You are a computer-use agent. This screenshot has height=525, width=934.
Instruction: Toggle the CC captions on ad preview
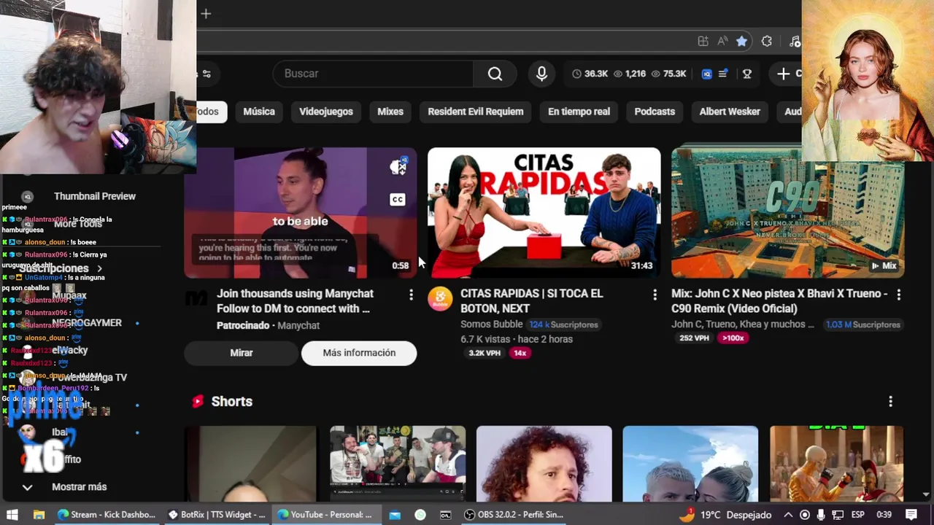(x=398, y=200)
